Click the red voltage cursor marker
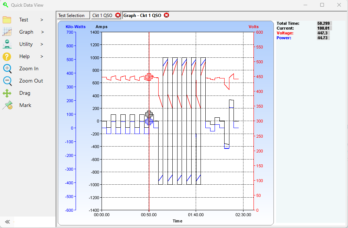 [149, 77]
